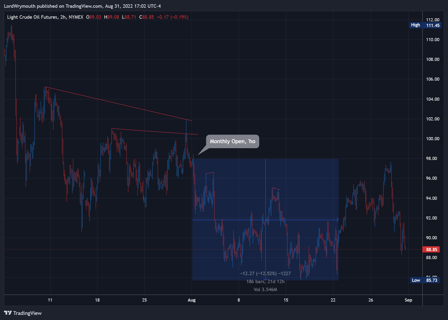Click the 104.00 price axis label
Screen dimensions: 448x320
(x=432, y=99)
